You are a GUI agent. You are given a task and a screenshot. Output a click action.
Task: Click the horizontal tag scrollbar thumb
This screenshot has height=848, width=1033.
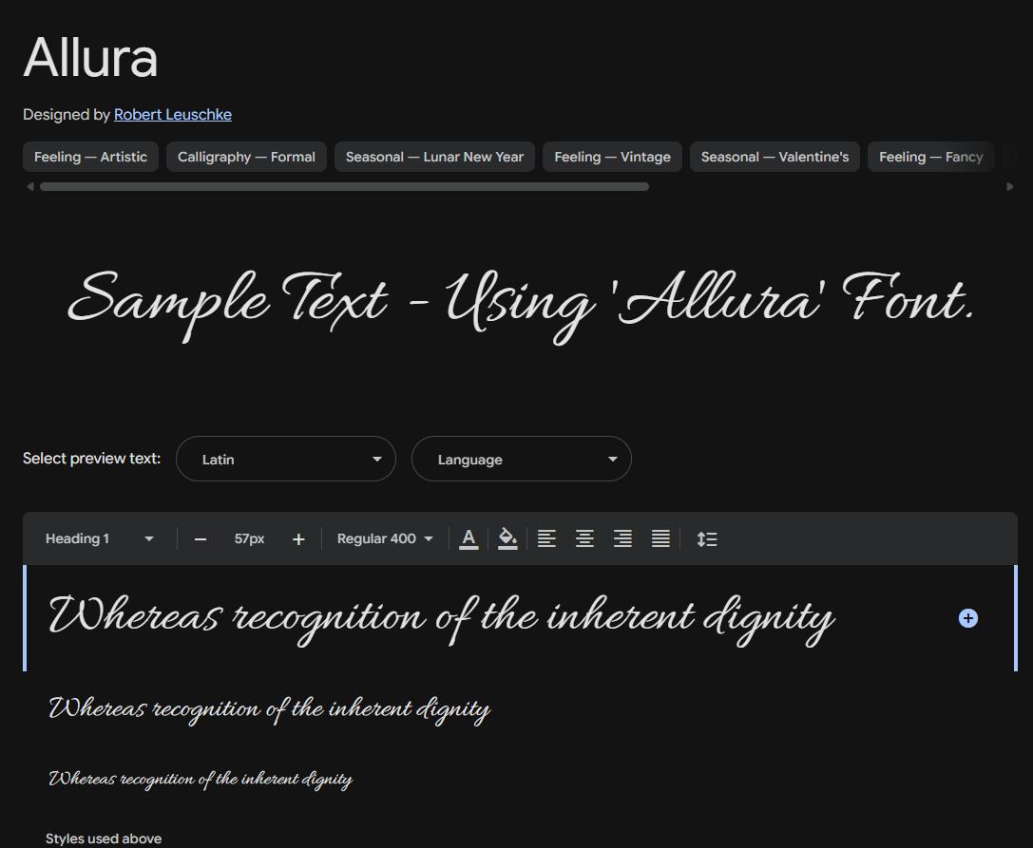pos(345,187)
